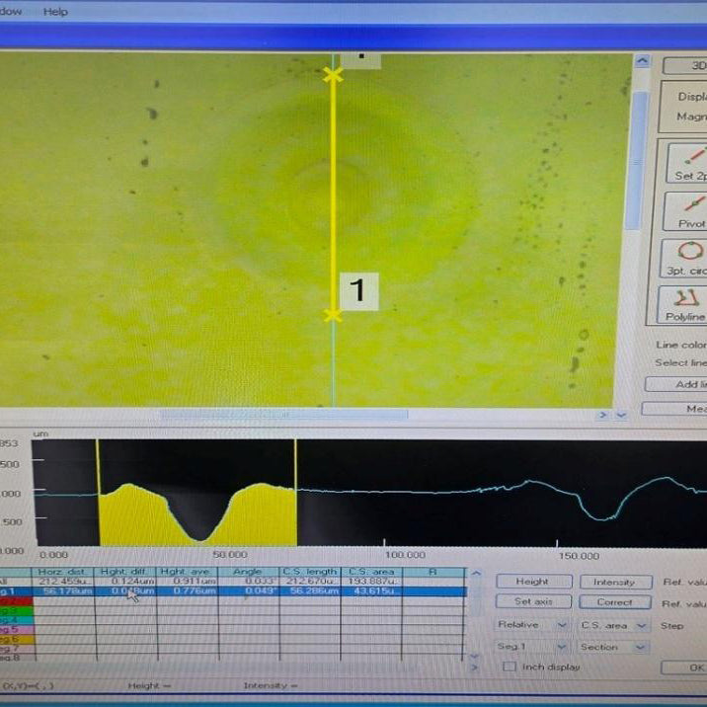Select the Polyline tool
Viewport: 707px width, 707px height.
pos(683,304)
